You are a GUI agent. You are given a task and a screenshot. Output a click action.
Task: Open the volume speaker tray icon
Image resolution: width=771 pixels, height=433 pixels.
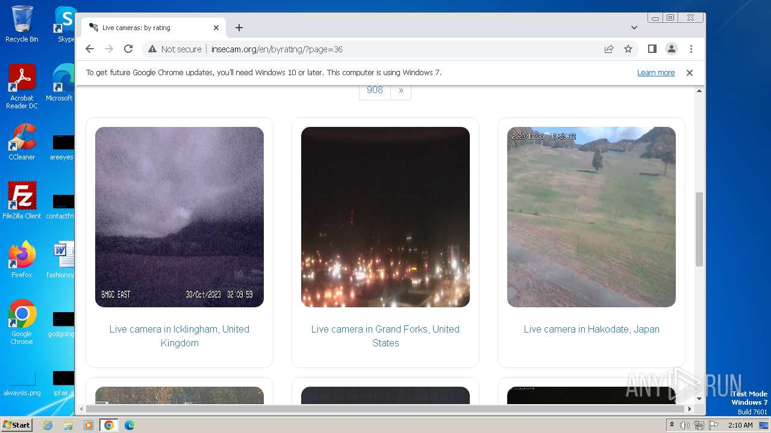coord(685,425)
